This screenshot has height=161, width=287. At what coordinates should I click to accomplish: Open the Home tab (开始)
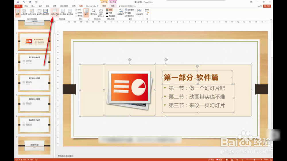26,6
